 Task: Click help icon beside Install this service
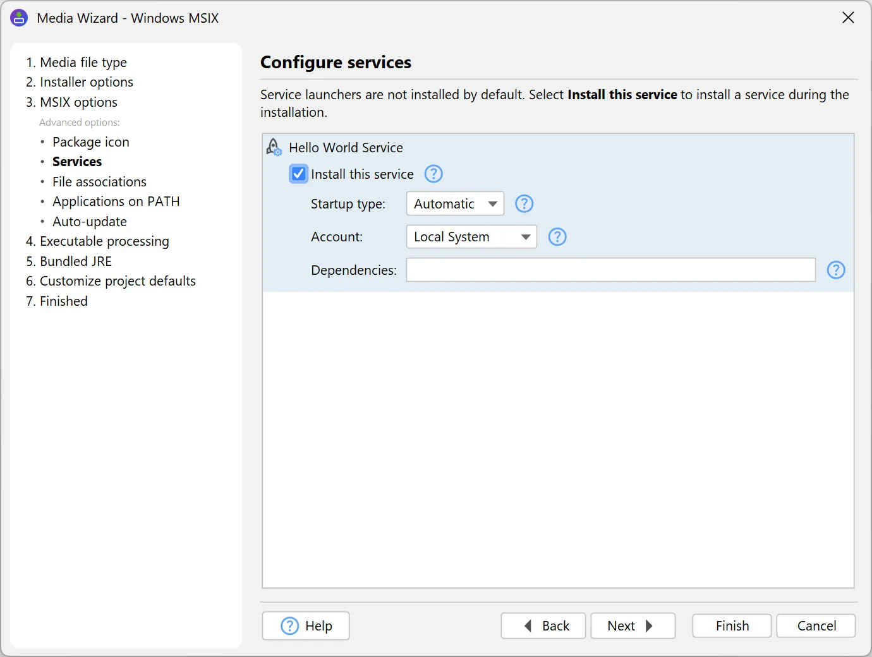(433, 174)
